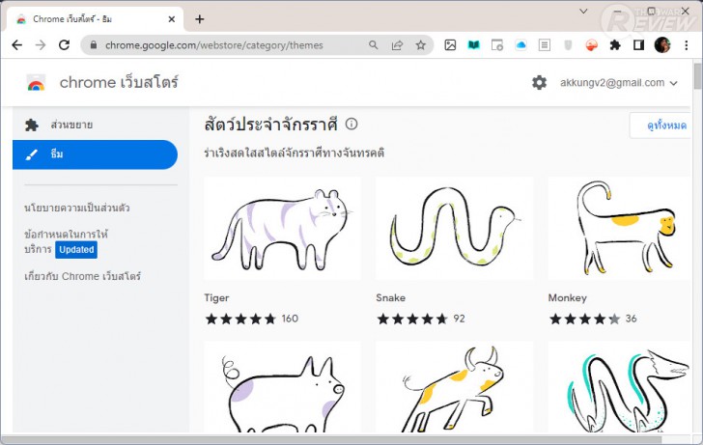Click the Tiger theme title
The image size is (703, 445).
coord(216,298)
